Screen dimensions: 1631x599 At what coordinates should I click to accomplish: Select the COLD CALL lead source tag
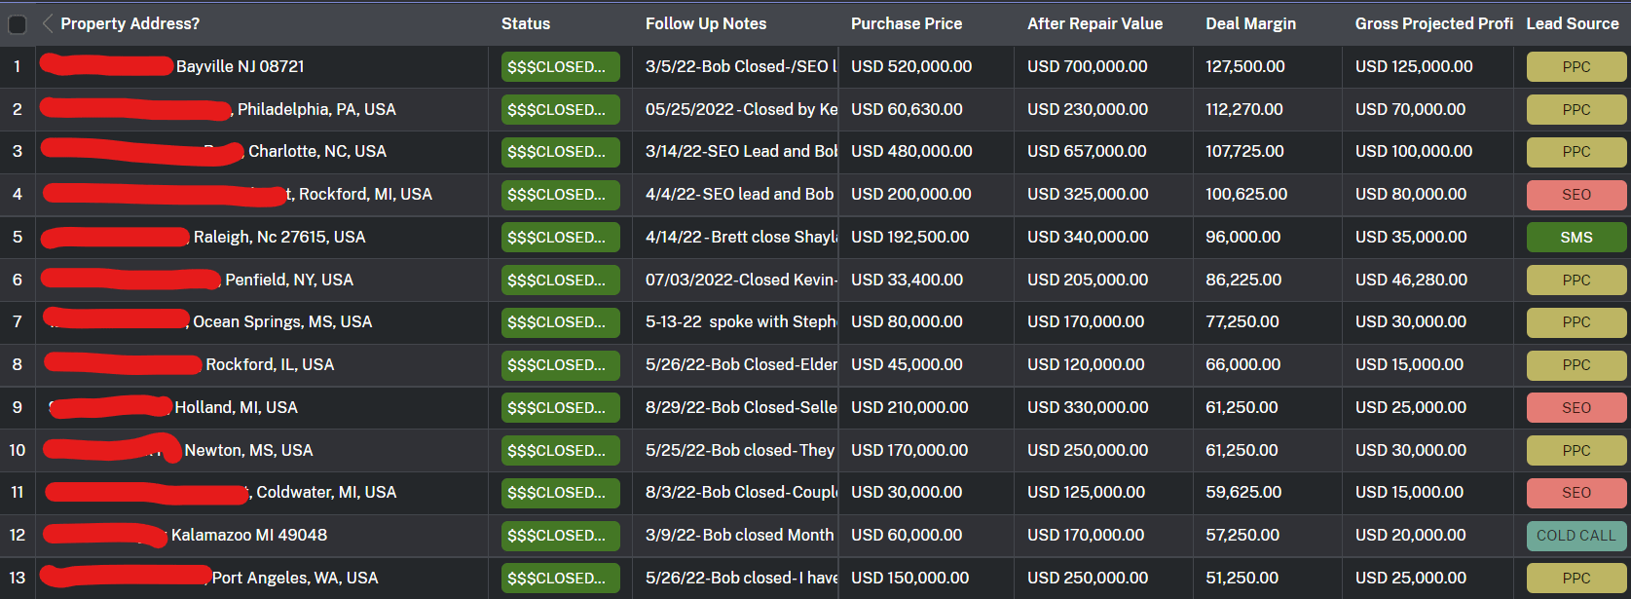[x=1575, y=536]
